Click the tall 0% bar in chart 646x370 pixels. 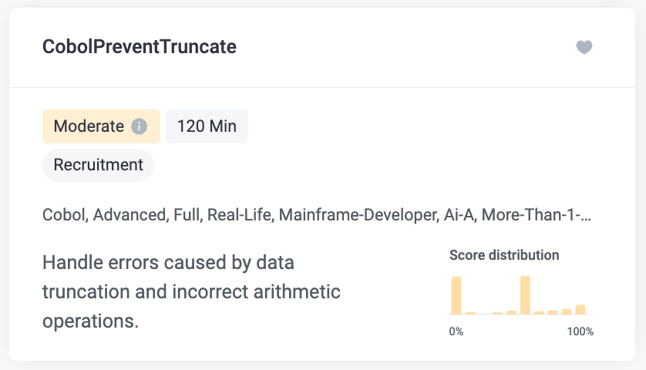point(456,295)
